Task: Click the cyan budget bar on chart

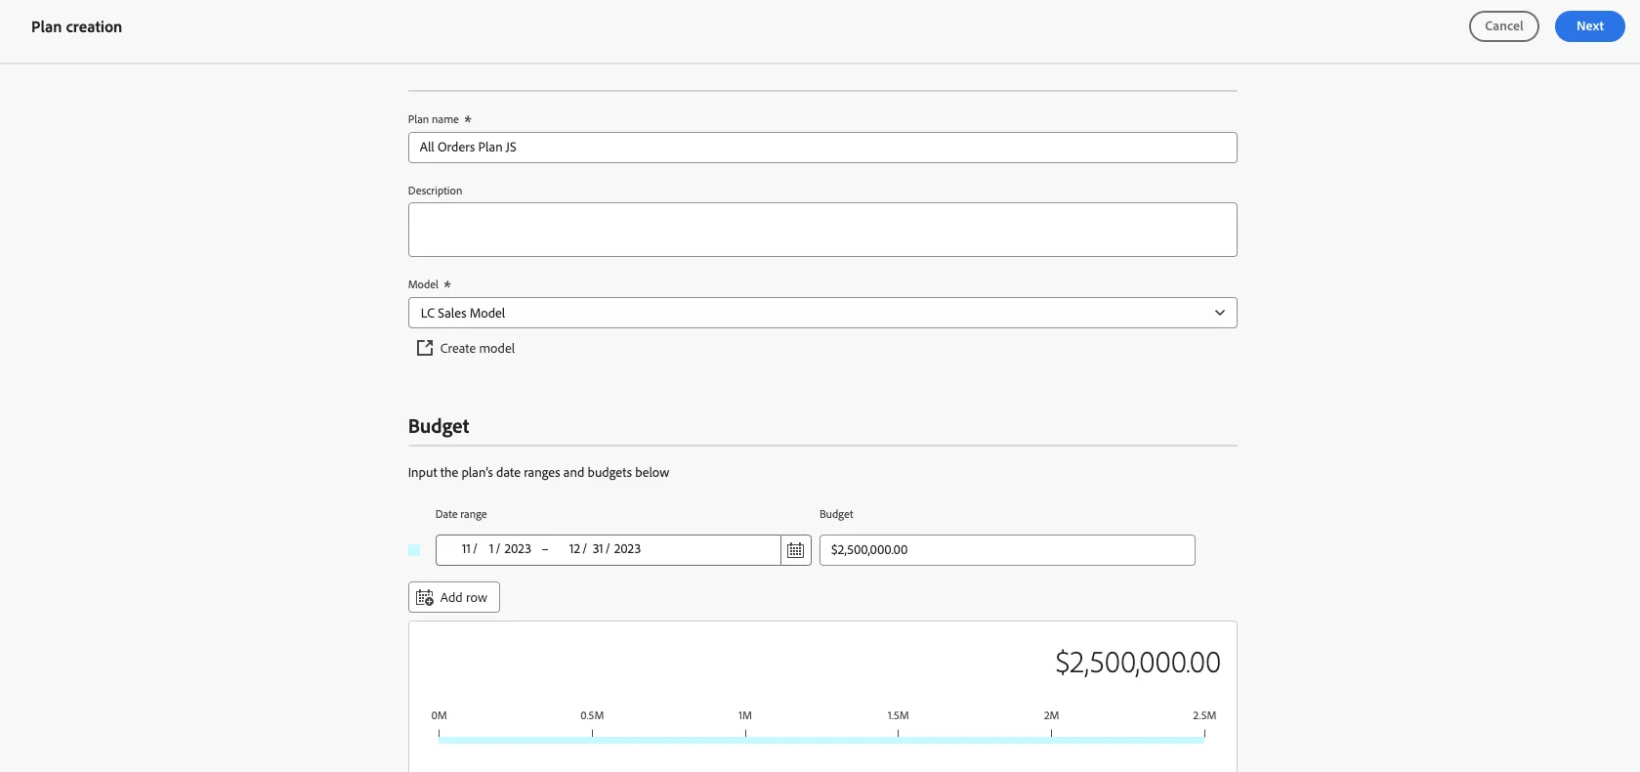Action: coord(821,741)
